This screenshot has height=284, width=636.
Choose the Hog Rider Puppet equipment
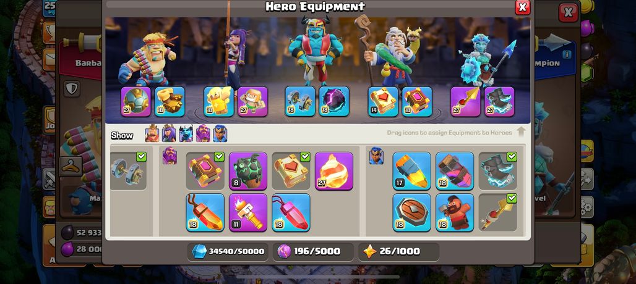pos(455,212)
